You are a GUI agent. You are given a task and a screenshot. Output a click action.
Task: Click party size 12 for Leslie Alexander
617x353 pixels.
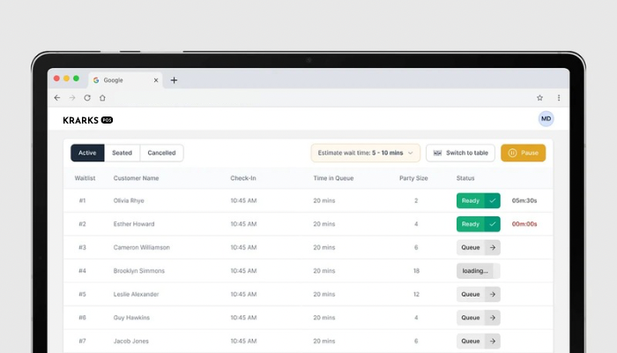(416, 294)
